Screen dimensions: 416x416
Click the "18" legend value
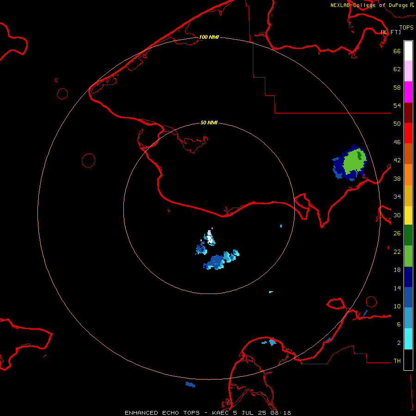(x=397, y=270)
